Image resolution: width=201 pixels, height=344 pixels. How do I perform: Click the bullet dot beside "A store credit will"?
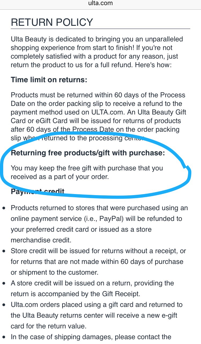pyautogui.click(x=4, y=284)
